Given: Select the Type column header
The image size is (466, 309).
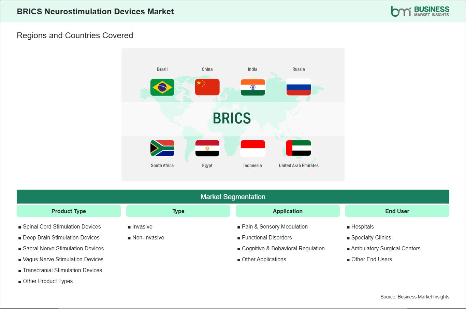Looking at the screenshot, I should click(178, 211).
